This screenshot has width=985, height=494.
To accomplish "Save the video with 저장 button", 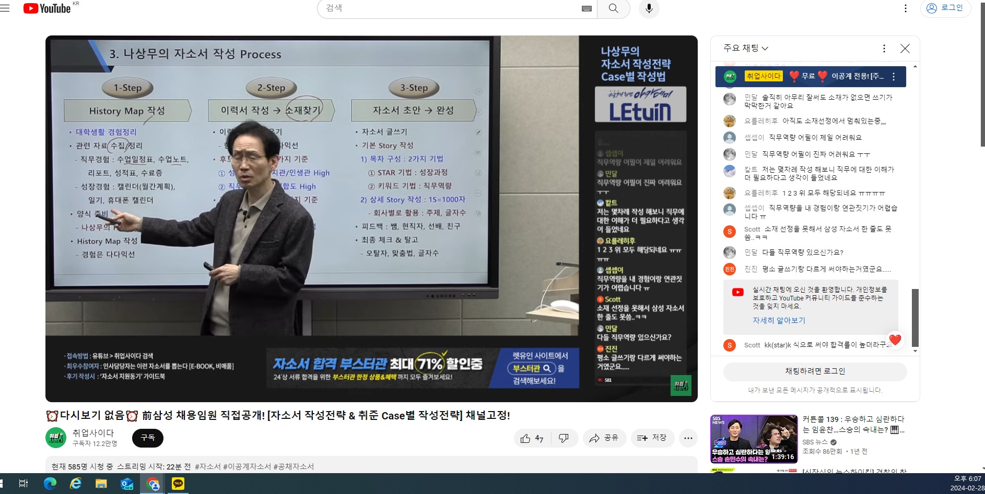I will [x=652, y=438].
